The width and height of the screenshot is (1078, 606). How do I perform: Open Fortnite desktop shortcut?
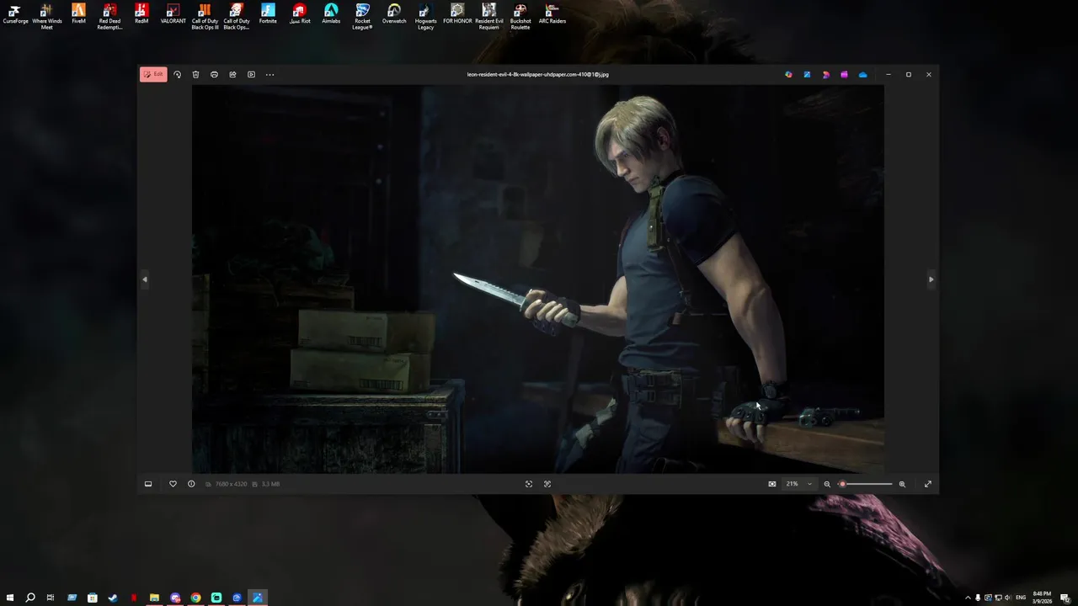[x=268, y=14]
